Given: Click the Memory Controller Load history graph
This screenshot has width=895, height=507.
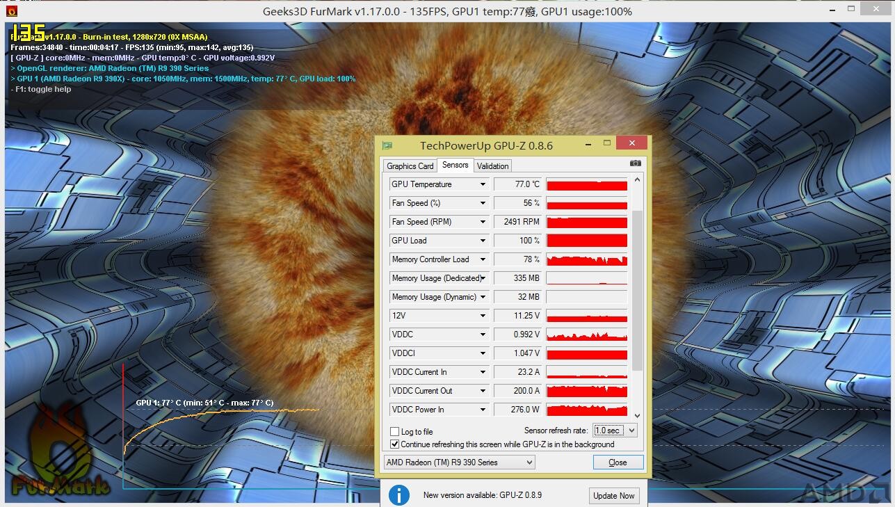Looking at the screenshot, I should click(x=587, y=259).
